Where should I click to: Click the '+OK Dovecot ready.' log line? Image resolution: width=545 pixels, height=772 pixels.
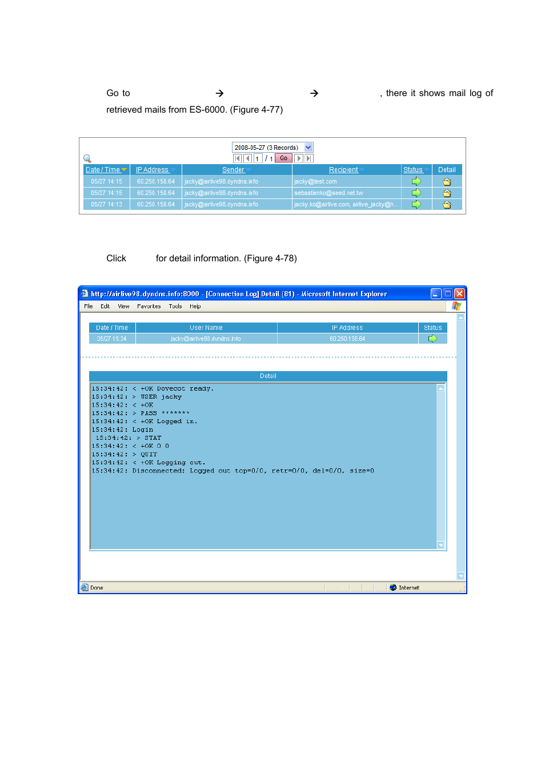coord(153,389)
